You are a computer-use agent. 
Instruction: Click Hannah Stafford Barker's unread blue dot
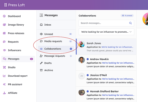tap(88, 91)
